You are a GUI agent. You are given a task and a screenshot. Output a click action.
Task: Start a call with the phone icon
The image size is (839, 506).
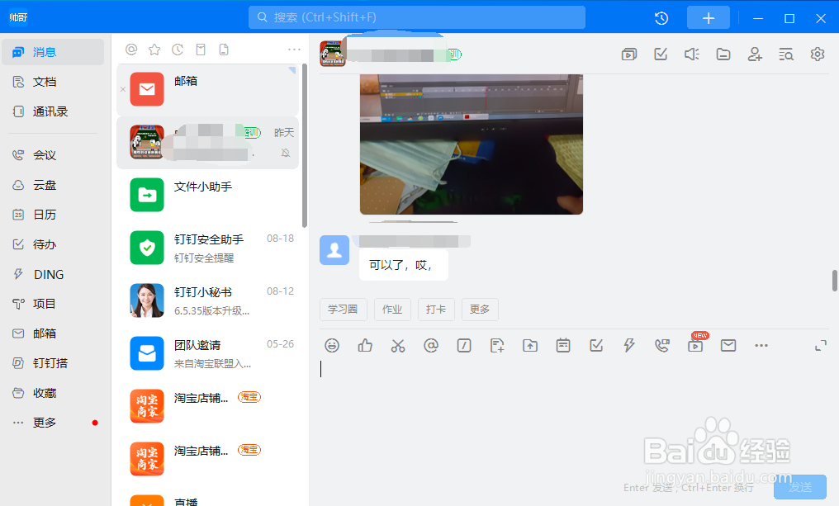[662, 346]
